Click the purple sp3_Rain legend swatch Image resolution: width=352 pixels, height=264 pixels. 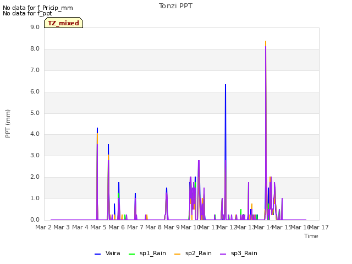[x=223, y=254]
